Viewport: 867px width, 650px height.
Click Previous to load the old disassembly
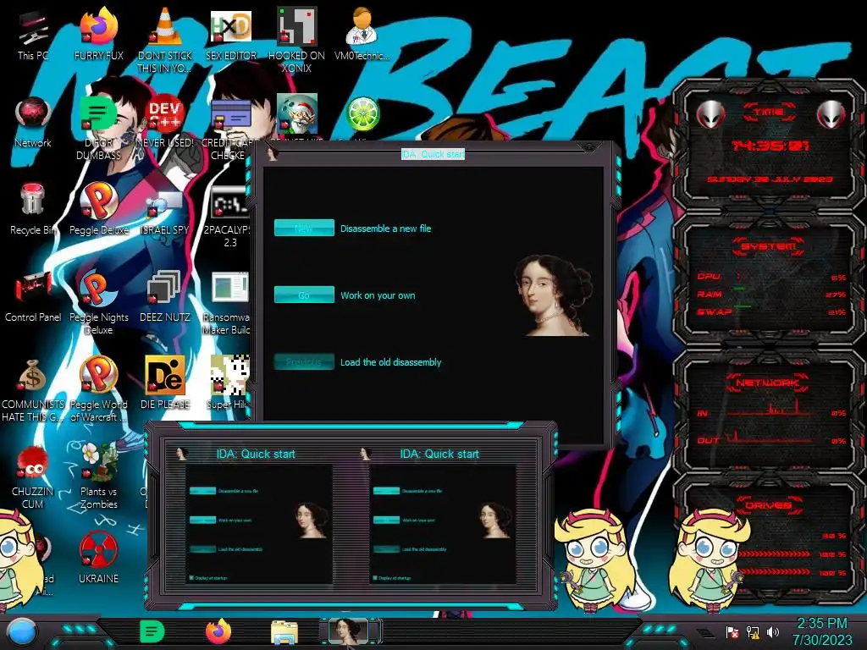(304, 362)
